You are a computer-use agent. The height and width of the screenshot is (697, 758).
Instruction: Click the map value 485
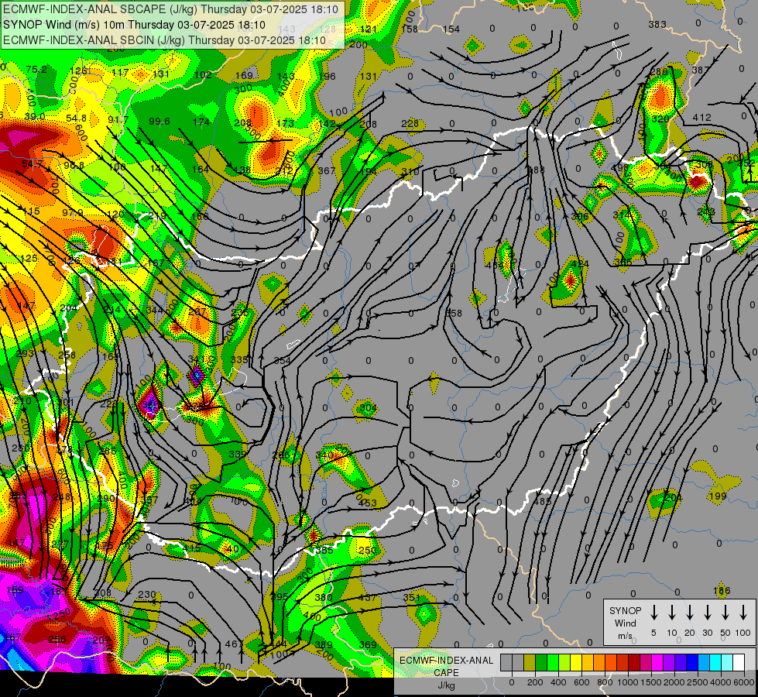coord(543,502)
